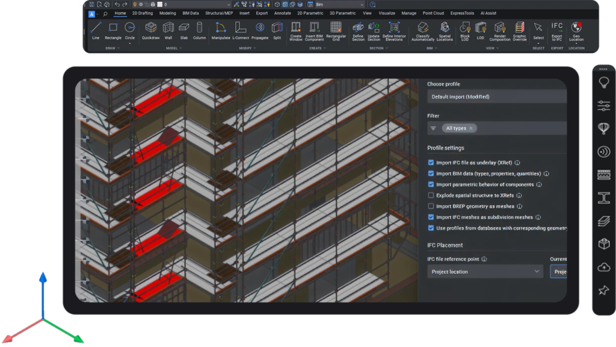Open the I-beam profiles panel icon
616x347 pixels.
(x=603, y=198)
